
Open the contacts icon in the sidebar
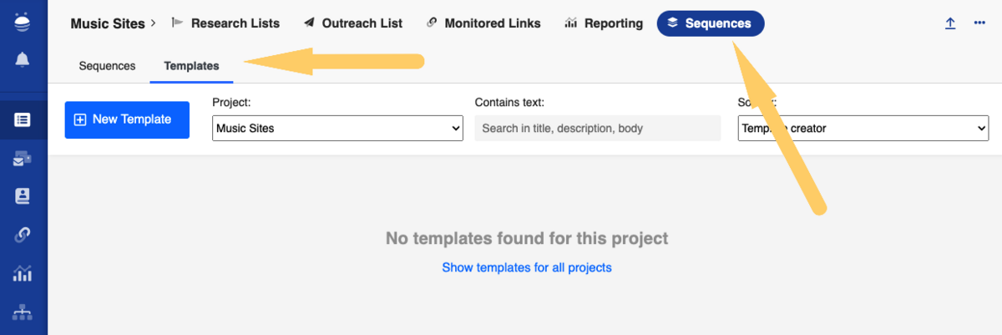[x=23, y=196]
